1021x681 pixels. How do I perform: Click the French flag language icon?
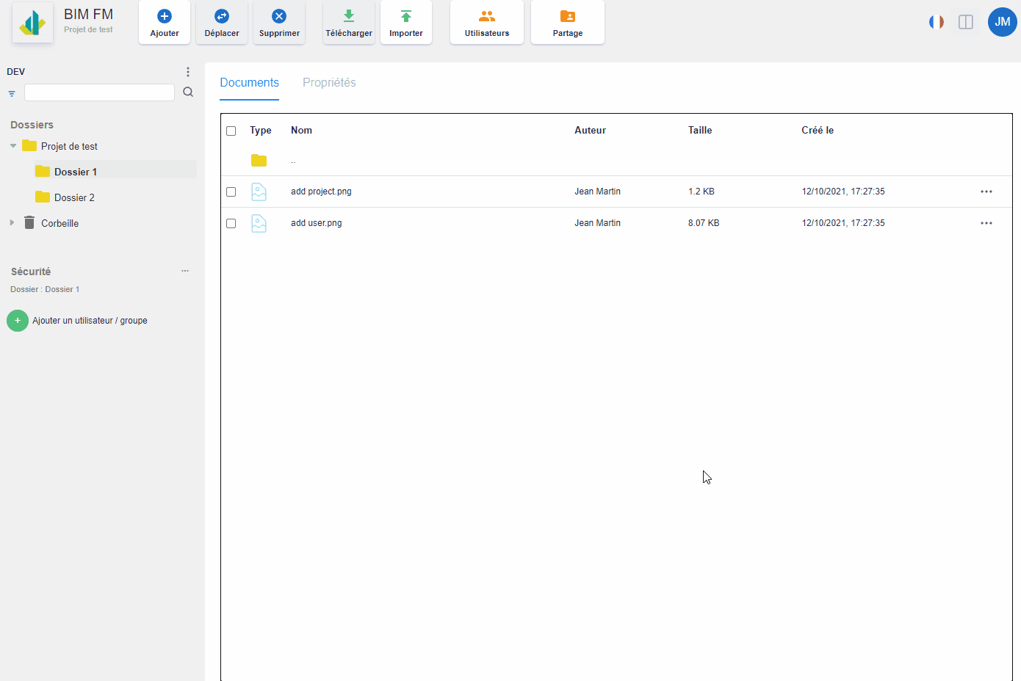click(937, 22)
